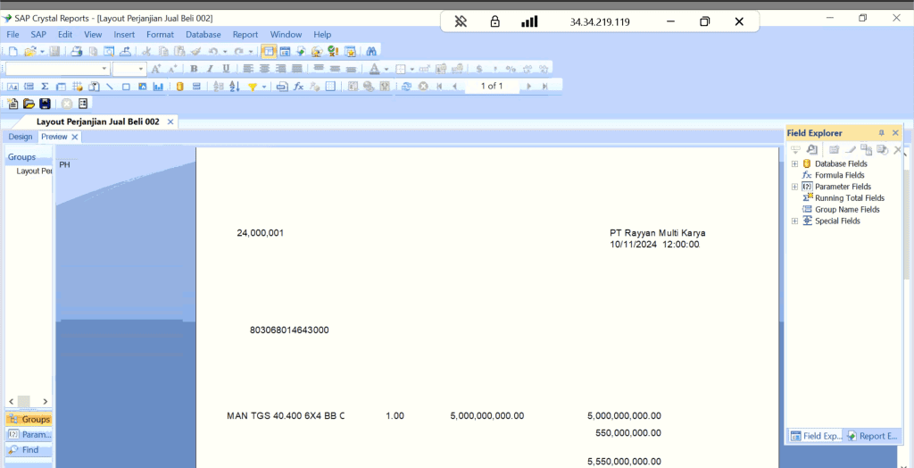Open the dropdown arrow beside Open icon

pos(43,51)
